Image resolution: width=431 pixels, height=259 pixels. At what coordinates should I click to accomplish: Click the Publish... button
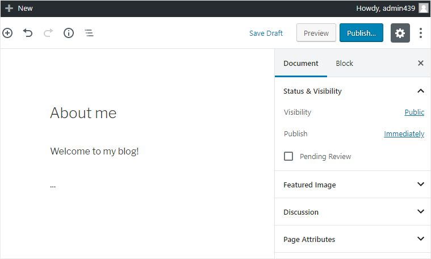(361, 33)
